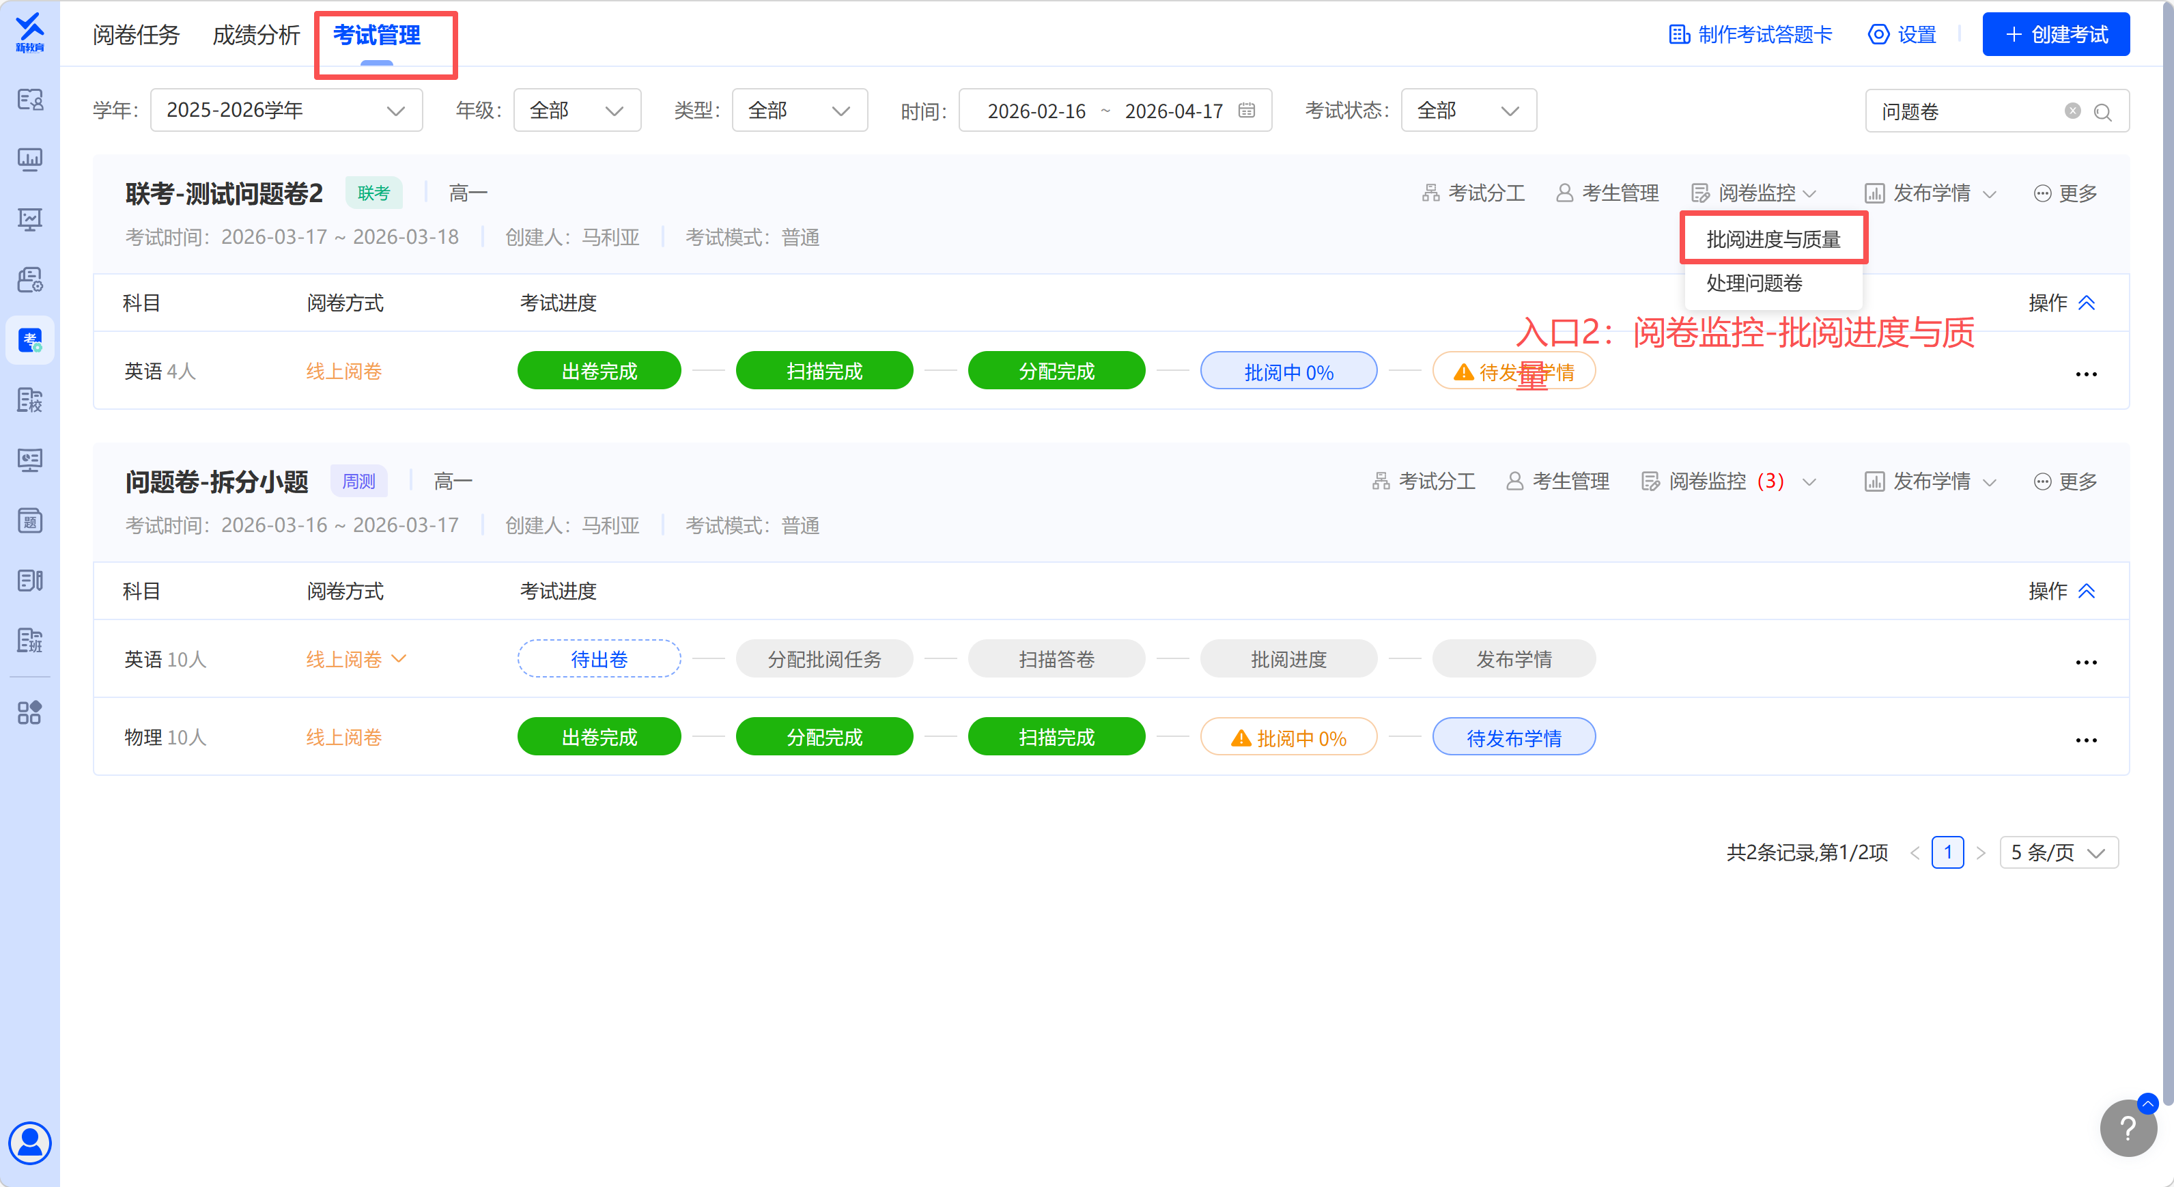Open the date range calendar icon

point(1247,111)
